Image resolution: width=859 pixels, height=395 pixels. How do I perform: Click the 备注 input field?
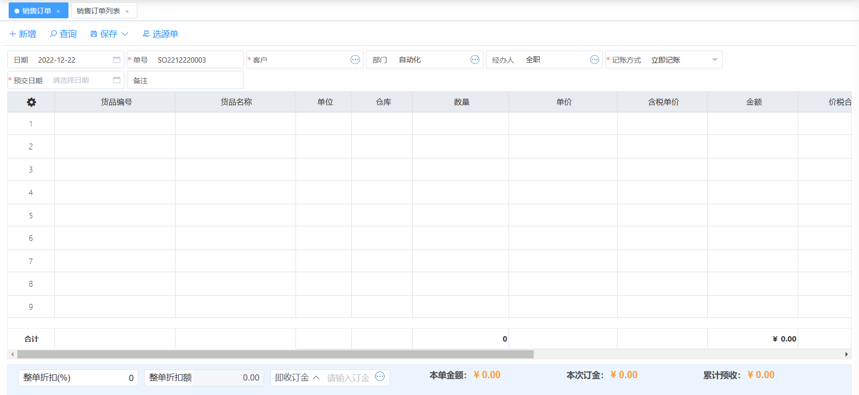coord(193,80)
